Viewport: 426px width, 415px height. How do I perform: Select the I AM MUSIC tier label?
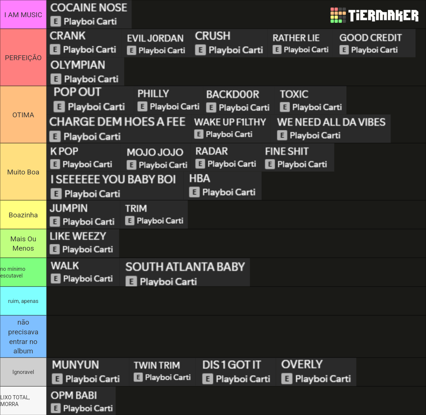coord(23,15)
